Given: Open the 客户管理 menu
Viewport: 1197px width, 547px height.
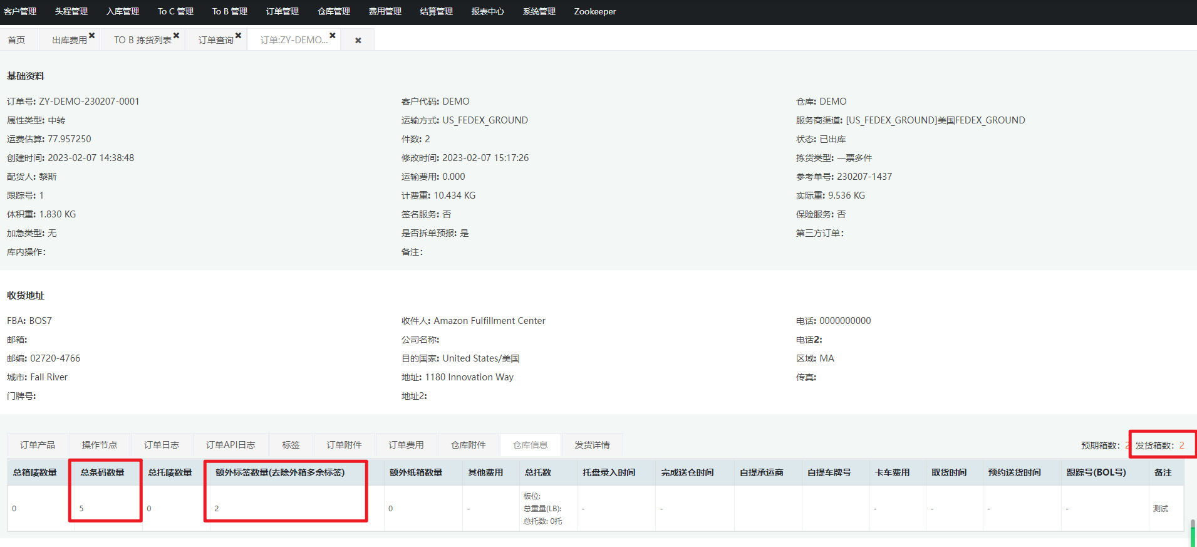Looking at the screenshot, I should click(x=20, y=11).
